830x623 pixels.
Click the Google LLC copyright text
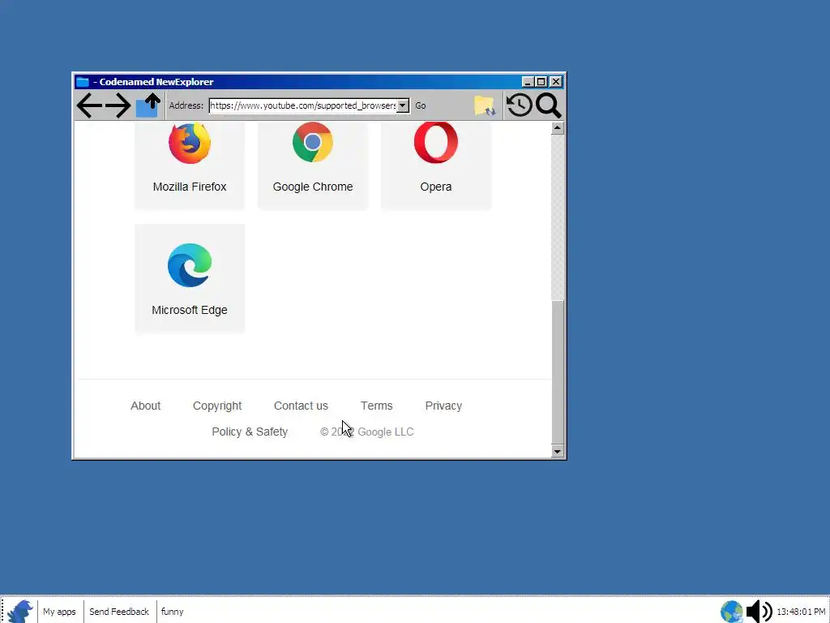[x=367, y=432]
